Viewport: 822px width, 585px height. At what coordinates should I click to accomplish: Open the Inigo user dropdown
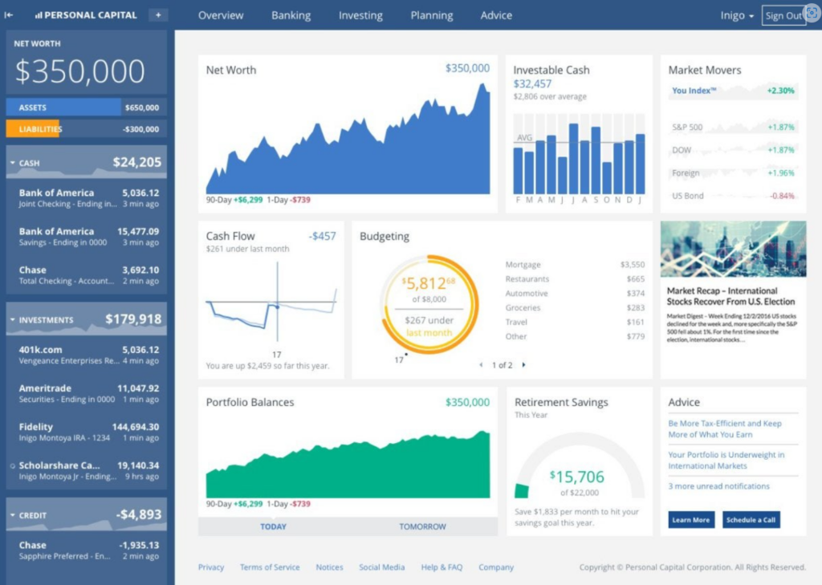(x=737, y=16)
